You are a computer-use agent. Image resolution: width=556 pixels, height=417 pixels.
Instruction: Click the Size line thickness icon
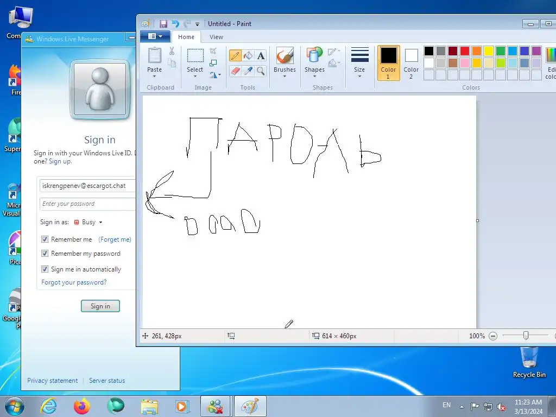pos(359,55)
